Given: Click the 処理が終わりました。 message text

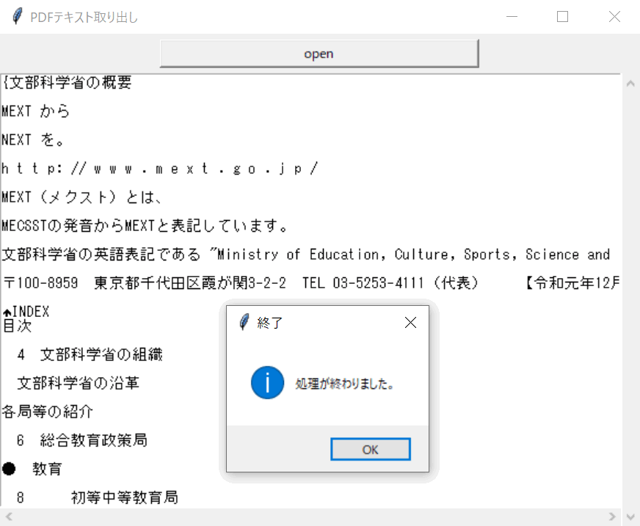Looking at the screenshot, I should tap(345, 384).
